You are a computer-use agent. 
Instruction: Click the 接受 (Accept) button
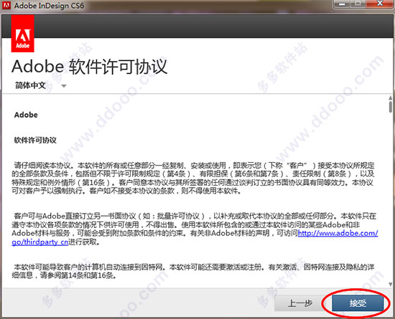click(x=358, y=303)
